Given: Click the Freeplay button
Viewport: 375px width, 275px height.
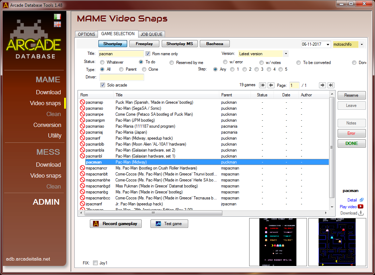Looking at the screenshot, I should [x=144, y=44].
